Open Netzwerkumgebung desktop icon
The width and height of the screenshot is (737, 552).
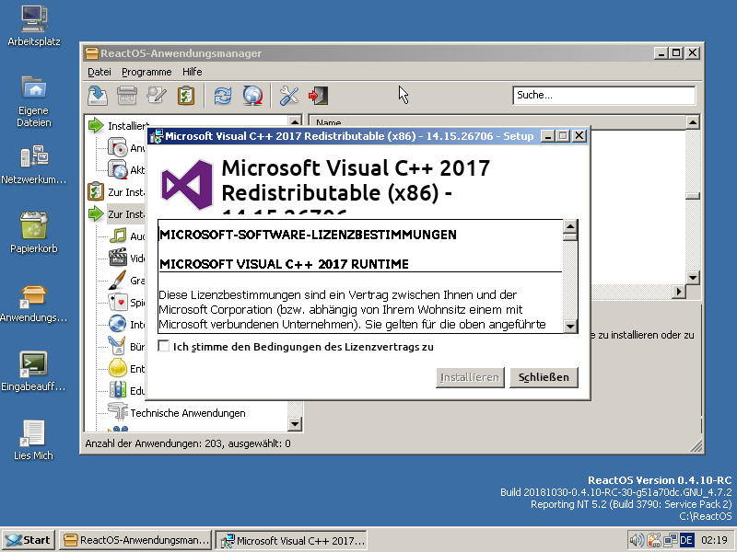click(x=34, y=165)
